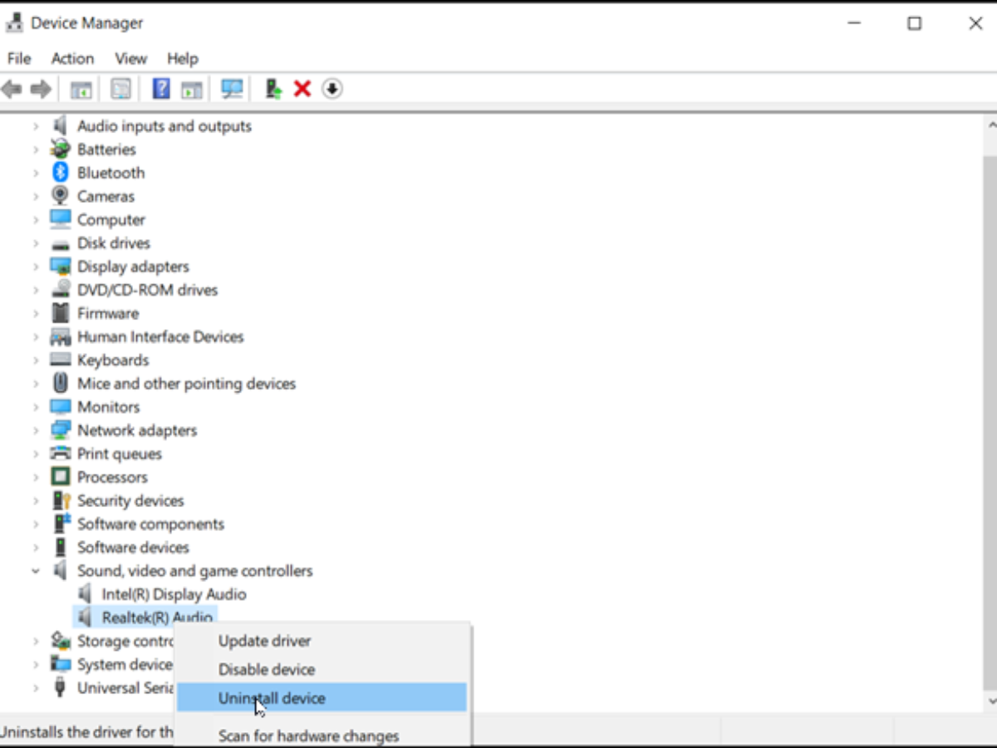This screenshot has height=748, width=997.
Task: Click the blue Help toolbar icon
Action: pyautogui.click(x=161, y=89)
